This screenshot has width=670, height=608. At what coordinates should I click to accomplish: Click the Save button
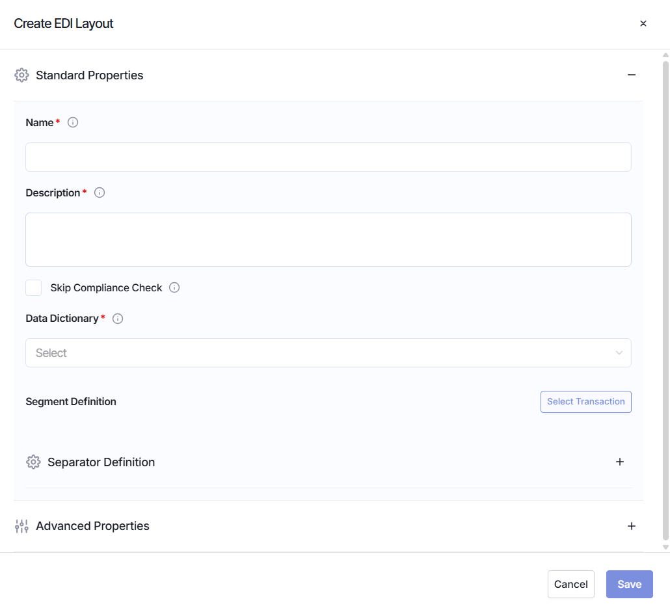(x=629, y=584)
